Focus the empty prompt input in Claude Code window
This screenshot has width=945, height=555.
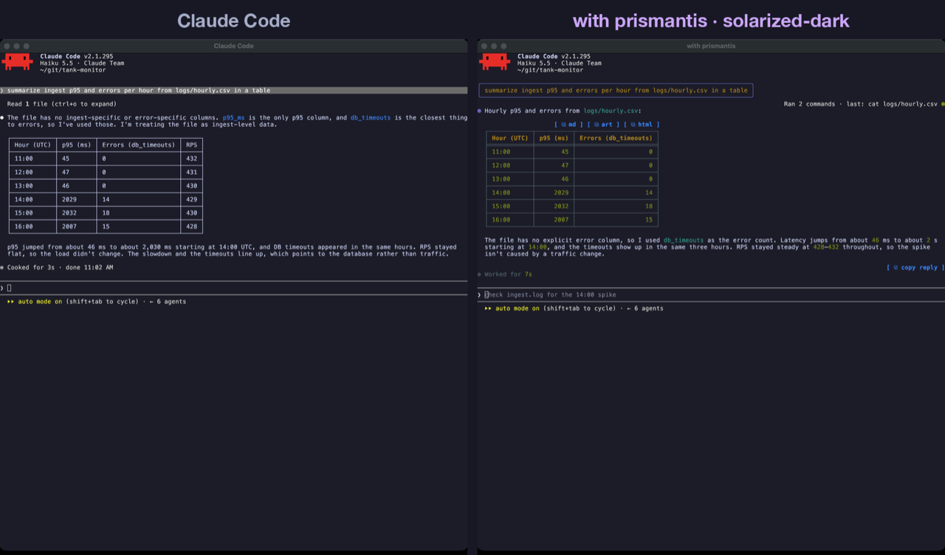coord(233,288)
